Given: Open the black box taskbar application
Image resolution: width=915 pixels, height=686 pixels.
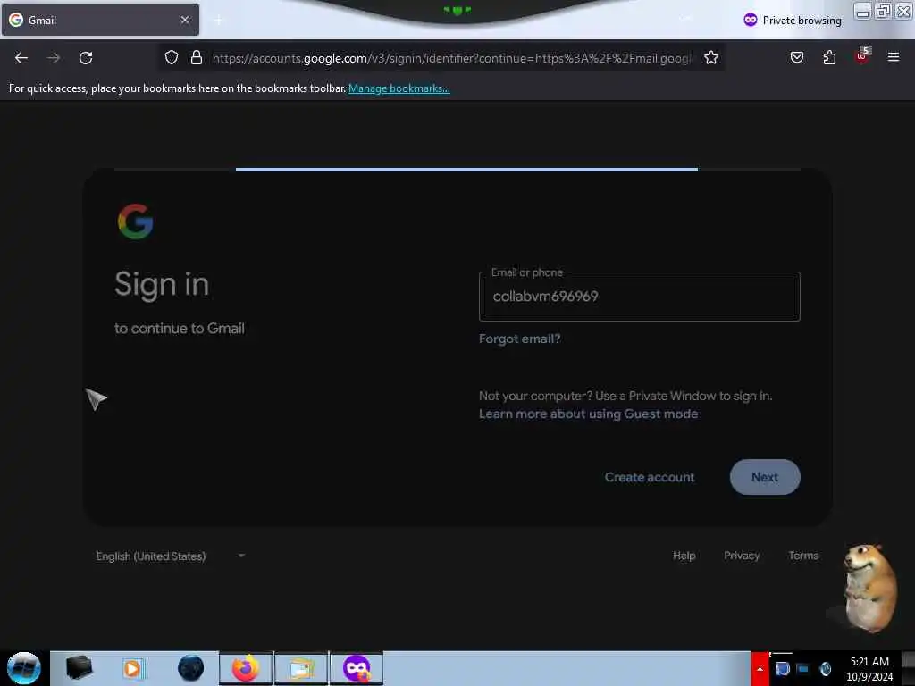Looking at the screenshot, I should [79, 668].
